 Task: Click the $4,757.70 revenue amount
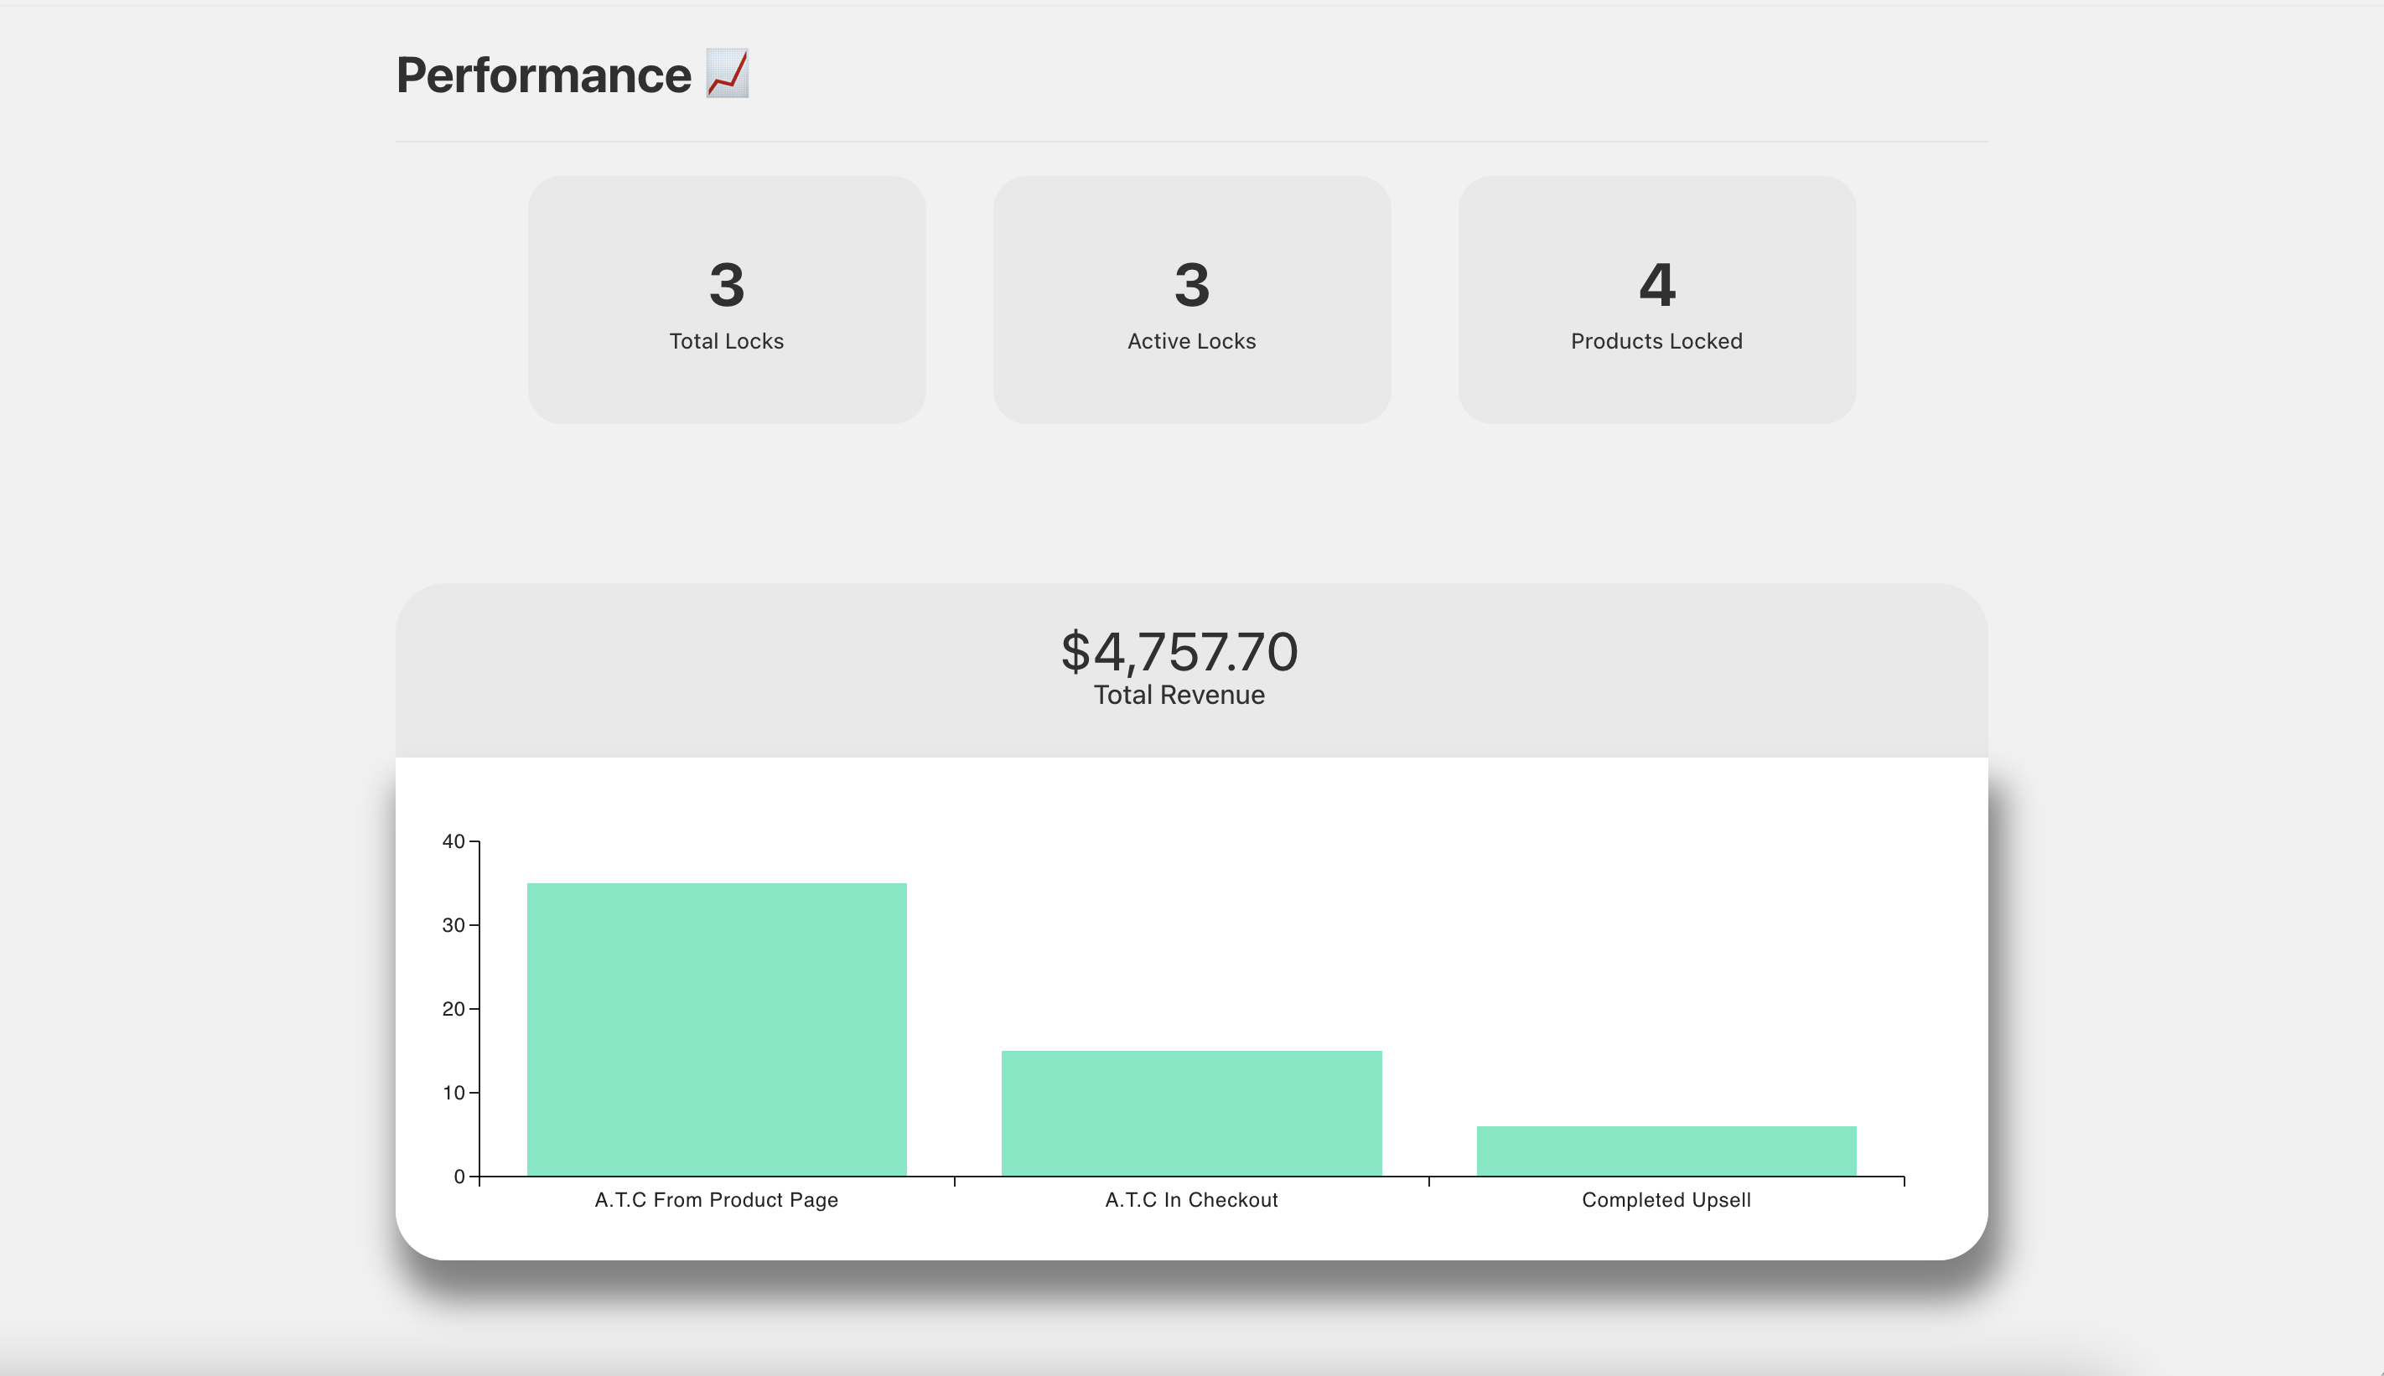[x=1179, y=651]
